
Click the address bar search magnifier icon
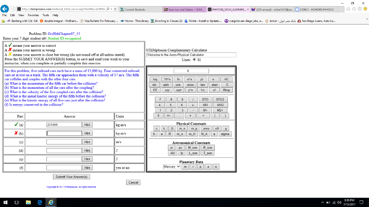coord(108,9)
